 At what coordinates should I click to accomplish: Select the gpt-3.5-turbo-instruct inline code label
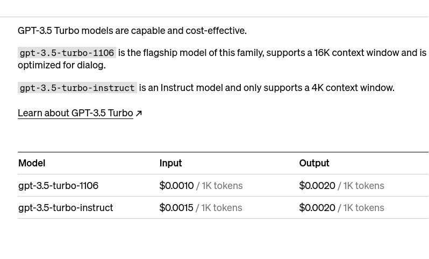pos(77,88)
